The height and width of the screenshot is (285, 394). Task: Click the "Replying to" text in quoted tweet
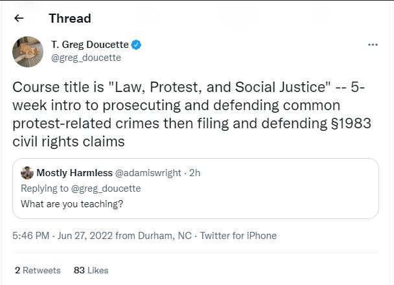[45, 188]
